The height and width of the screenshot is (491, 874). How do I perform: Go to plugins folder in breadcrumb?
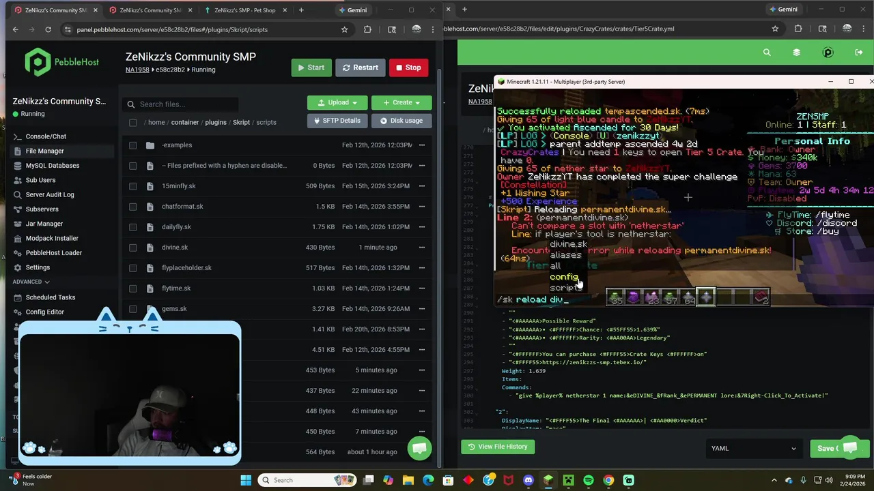(x=216, y=123)
